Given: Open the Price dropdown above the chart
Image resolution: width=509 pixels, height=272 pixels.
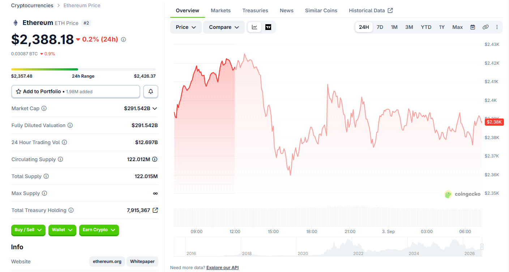Looking at the screenshot, I should [186, 27].
